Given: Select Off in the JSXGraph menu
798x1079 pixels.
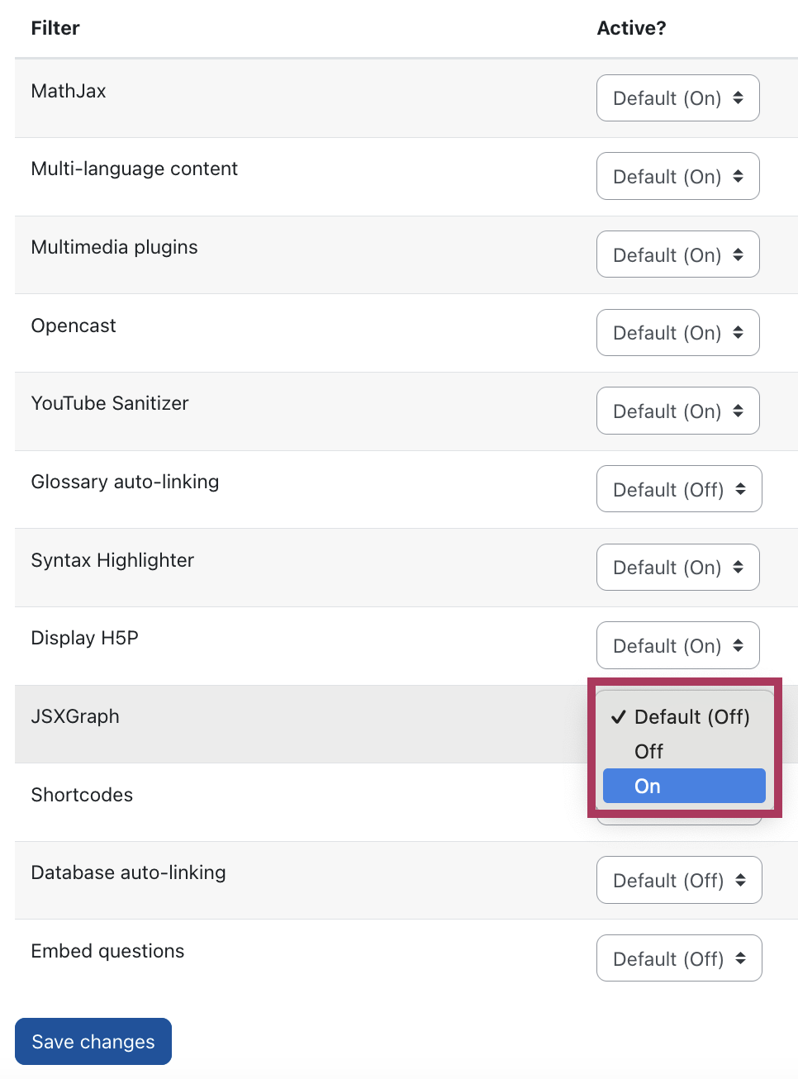Looking at the screenshot, I should 648,752.
